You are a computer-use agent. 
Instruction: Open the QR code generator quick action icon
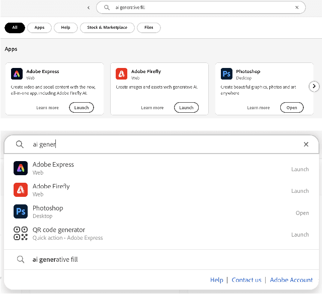20,233
